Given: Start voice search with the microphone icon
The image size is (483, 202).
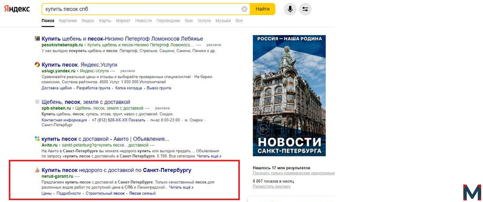Looking at the screenshot, I should pyautogui.click(x=290, y=9).
